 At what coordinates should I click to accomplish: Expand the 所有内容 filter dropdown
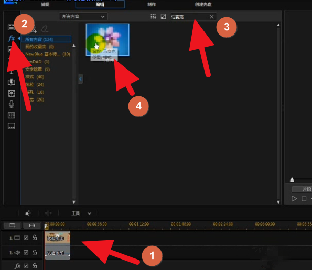pos(83,16)
